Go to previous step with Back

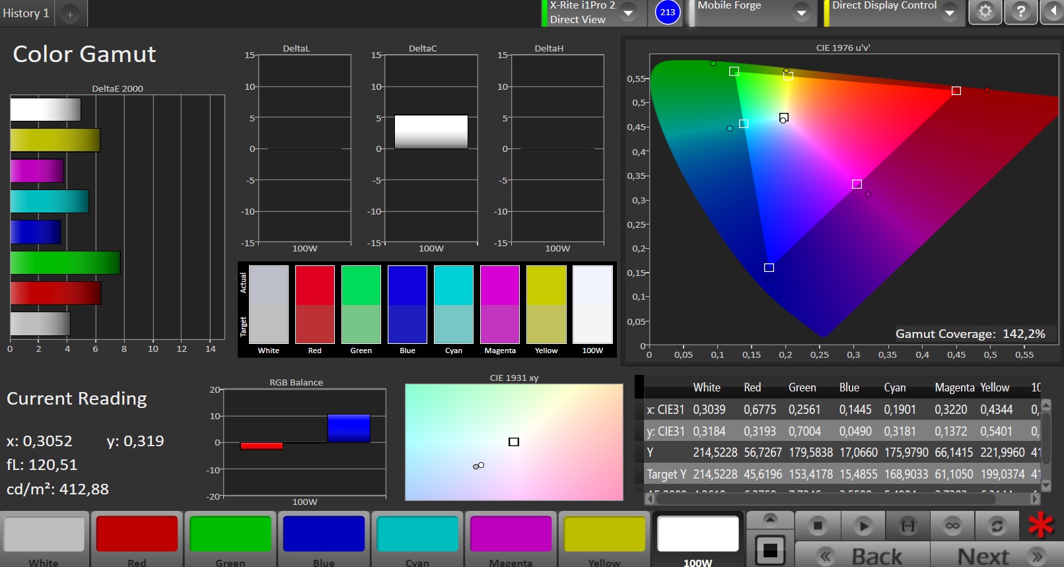tap(863, 556)
